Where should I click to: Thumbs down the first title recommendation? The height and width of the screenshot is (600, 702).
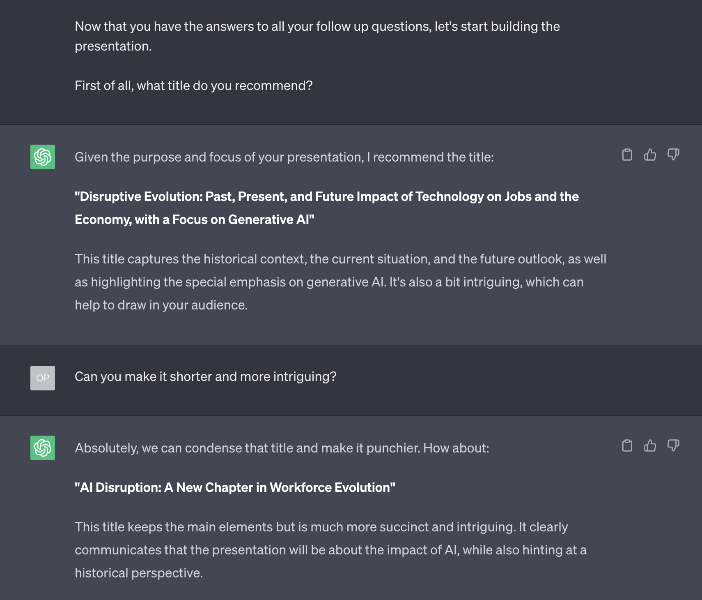[673, 155]
